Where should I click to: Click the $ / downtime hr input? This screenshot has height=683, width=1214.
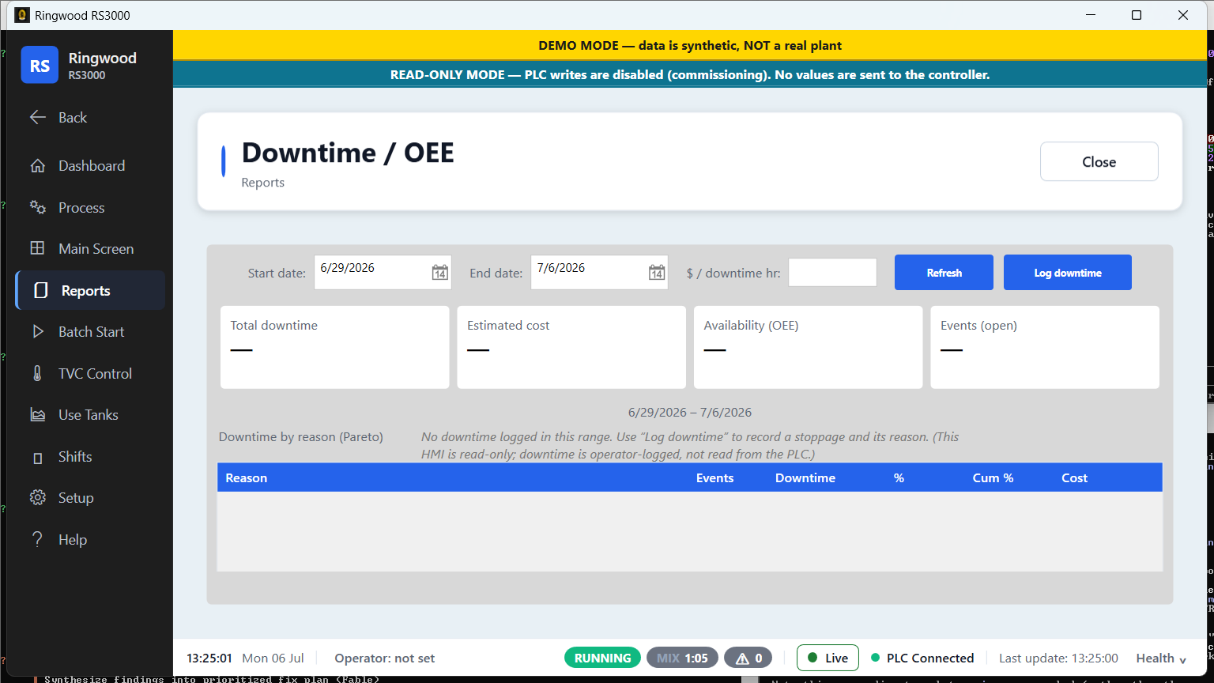[x=832, y=273]
